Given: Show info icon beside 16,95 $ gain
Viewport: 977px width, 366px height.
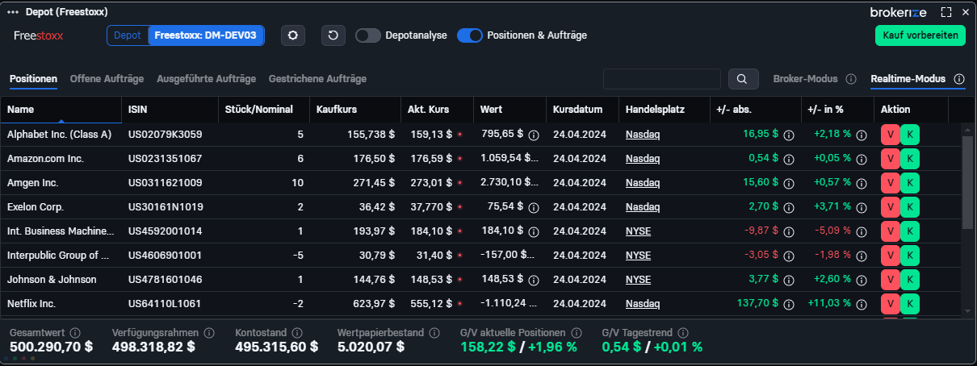Looking at the screenshot, I should pyautogui.click(x=790, y=135).
